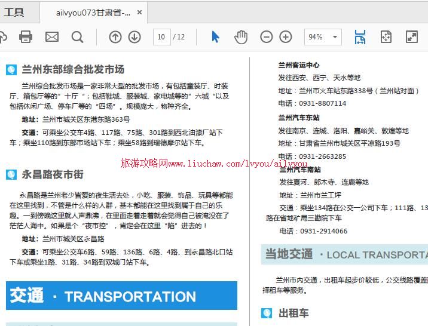This screenshot has width=428, height=326.
Task: Open the search magnifier tool
Action: 78,37
